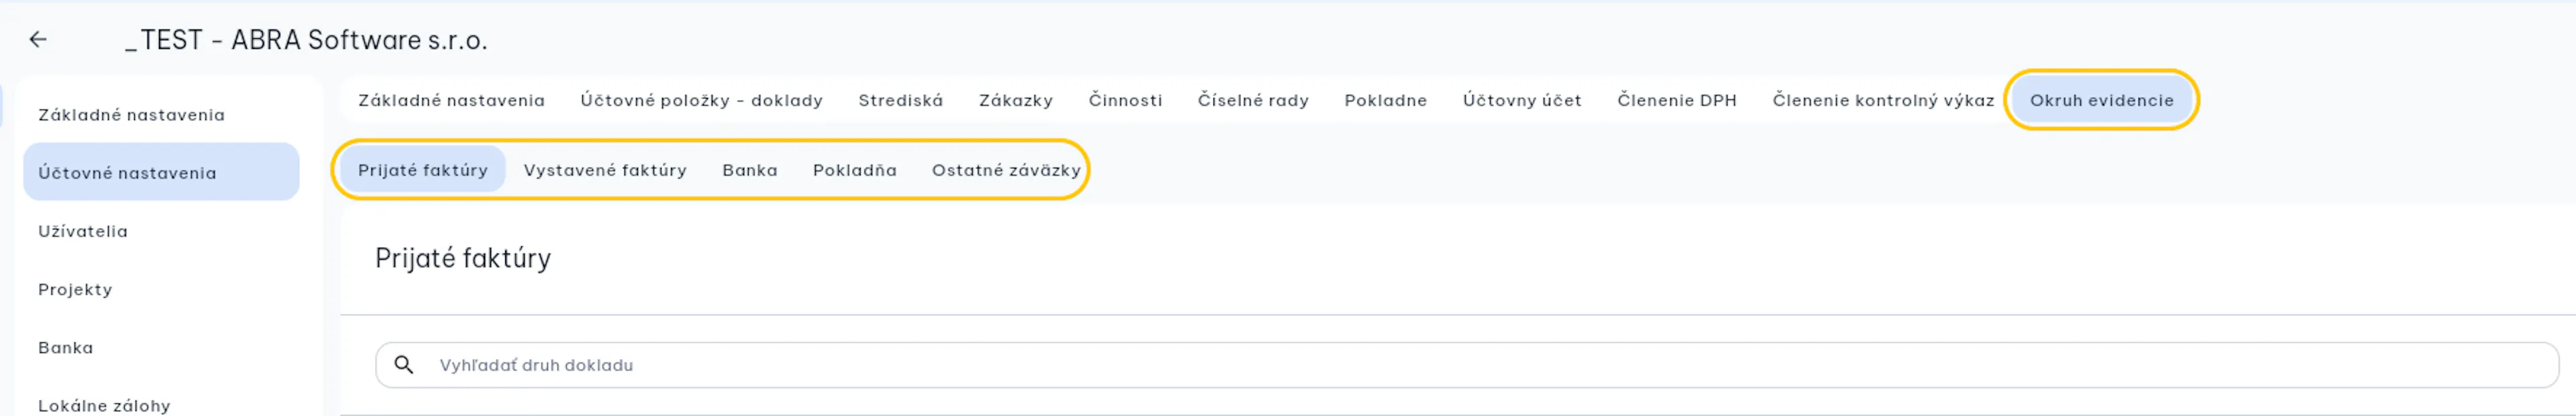2576x416 pixels.
Task: Select the Pokladne top tab
Action: point(1385,100)
